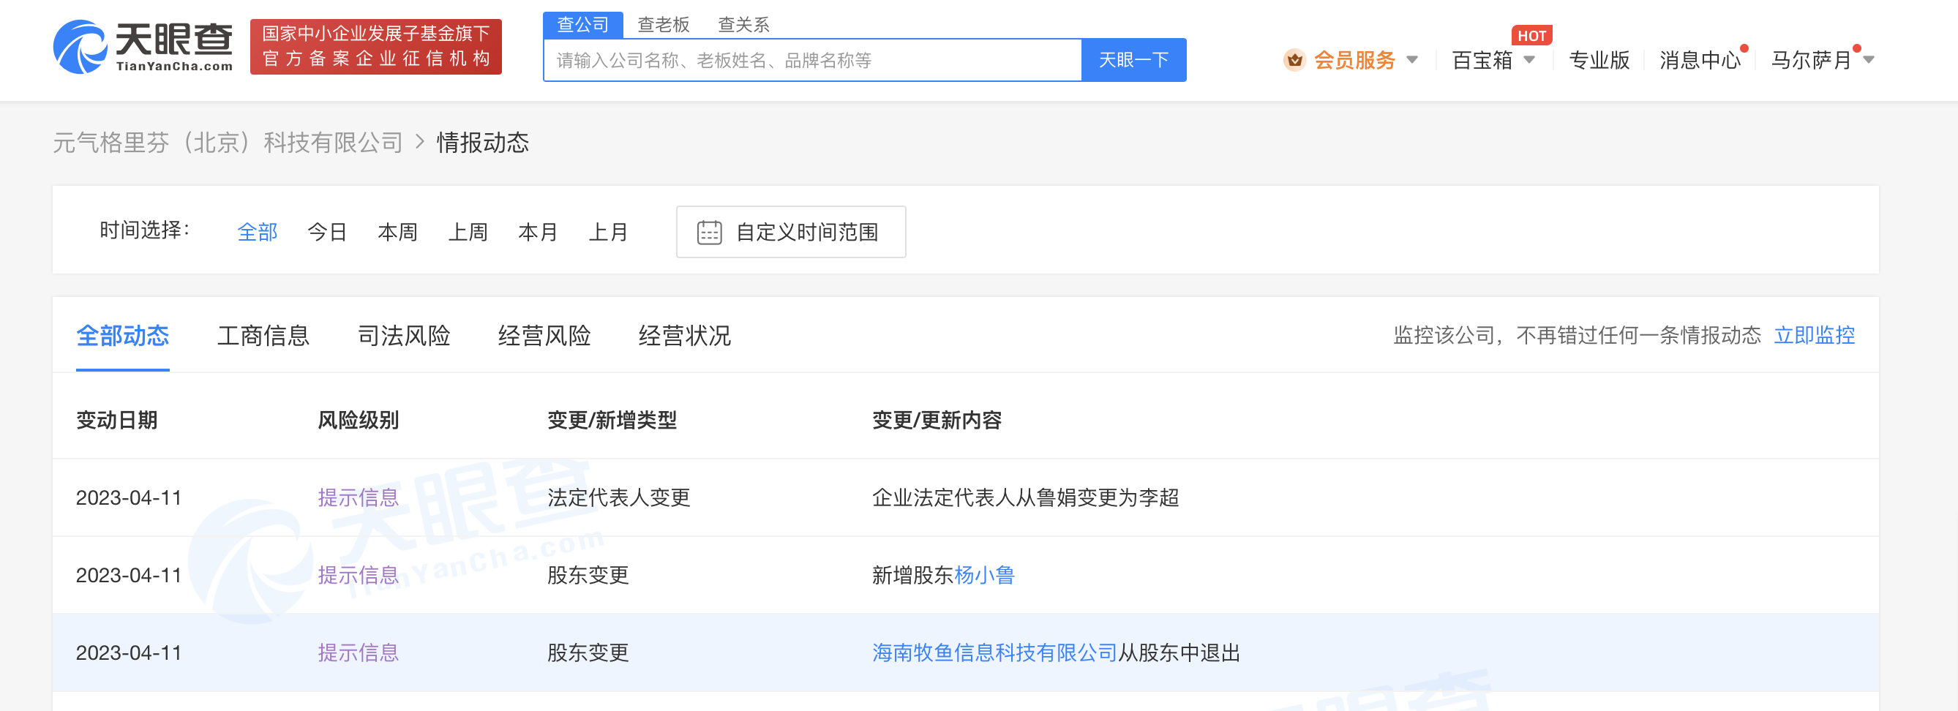Screen dimensions: 1958x711
Task: Select 上月 time filter
Action: pyautogui.click(x=608, y=232)
